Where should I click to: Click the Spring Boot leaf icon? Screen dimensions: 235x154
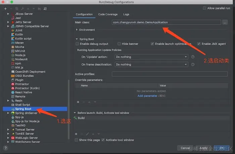pyautogui.click(x=13, y=109)
